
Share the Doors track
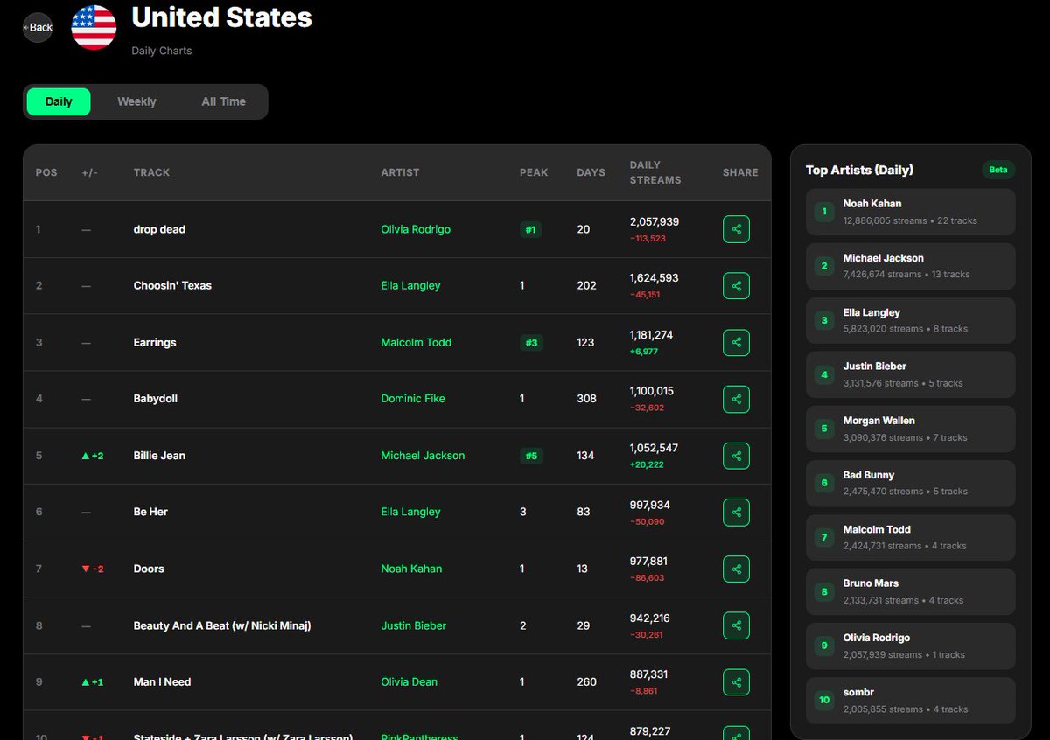736,569
